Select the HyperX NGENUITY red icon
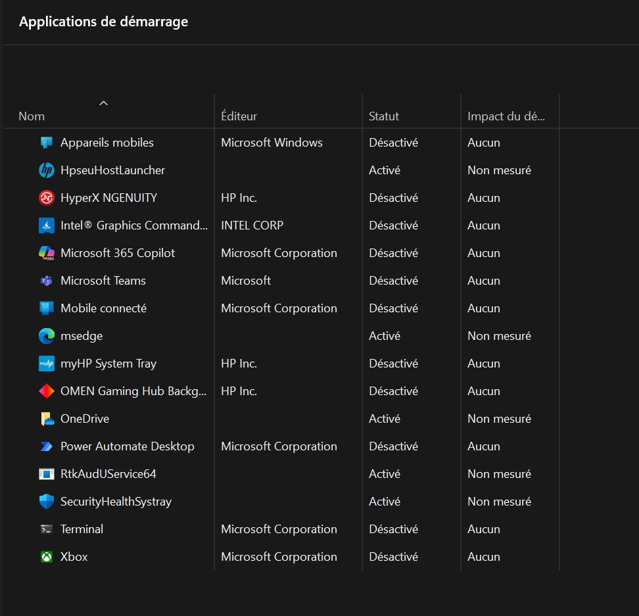Image resolution: width=639 pixels, height=616 pixels. [x=47, y=198]
